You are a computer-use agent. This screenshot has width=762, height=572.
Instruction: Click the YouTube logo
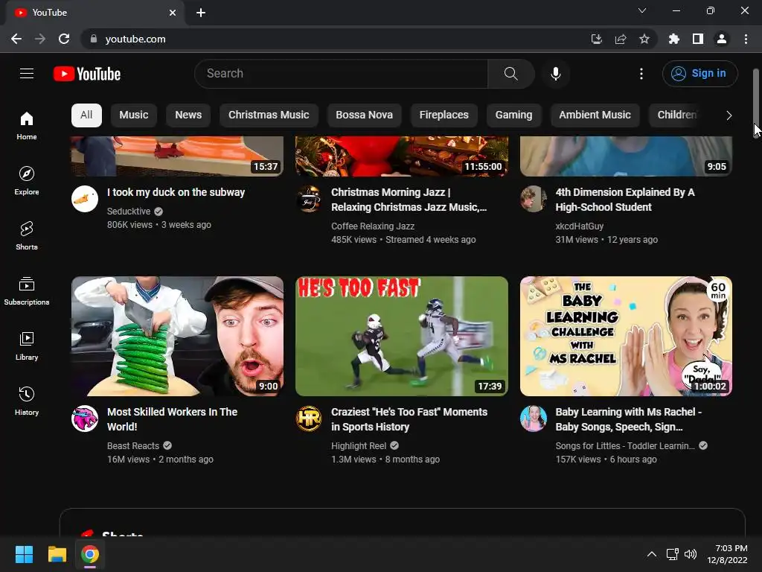coord(87,74)
